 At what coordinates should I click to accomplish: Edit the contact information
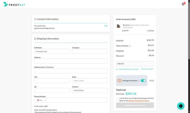coord(106,26)
